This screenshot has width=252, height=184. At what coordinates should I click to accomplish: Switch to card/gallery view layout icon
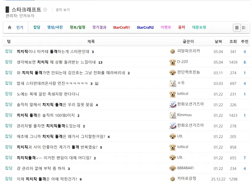tap(244, 28)
